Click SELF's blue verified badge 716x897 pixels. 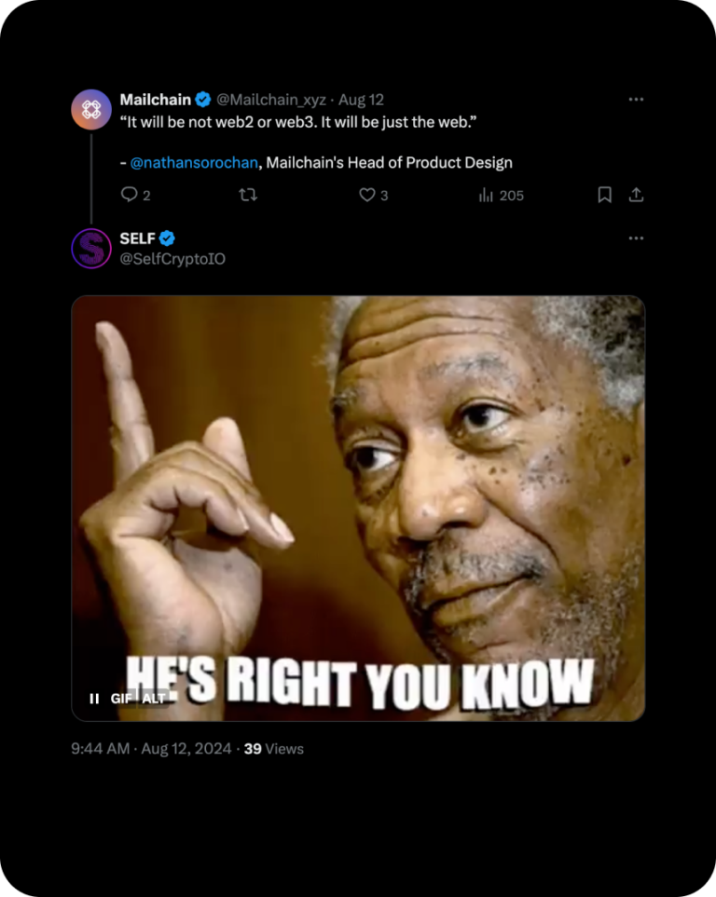click(x=167, y=238)
